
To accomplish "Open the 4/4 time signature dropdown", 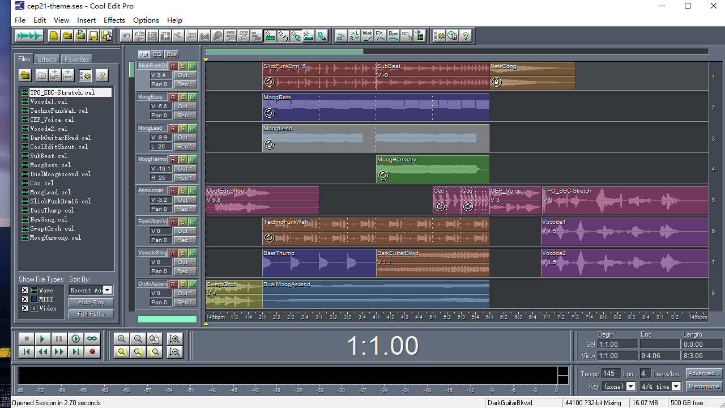I will [x=676, y=386].
